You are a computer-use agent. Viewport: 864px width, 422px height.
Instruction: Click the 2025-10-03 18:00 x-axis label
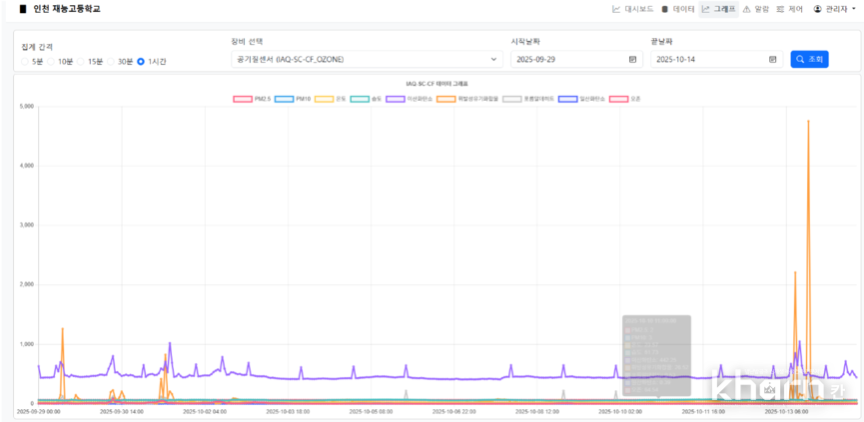point(289,411)
